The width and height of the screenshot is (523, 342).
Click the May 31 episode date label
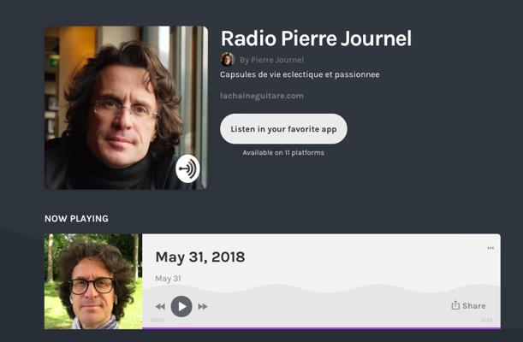point(168,279)
